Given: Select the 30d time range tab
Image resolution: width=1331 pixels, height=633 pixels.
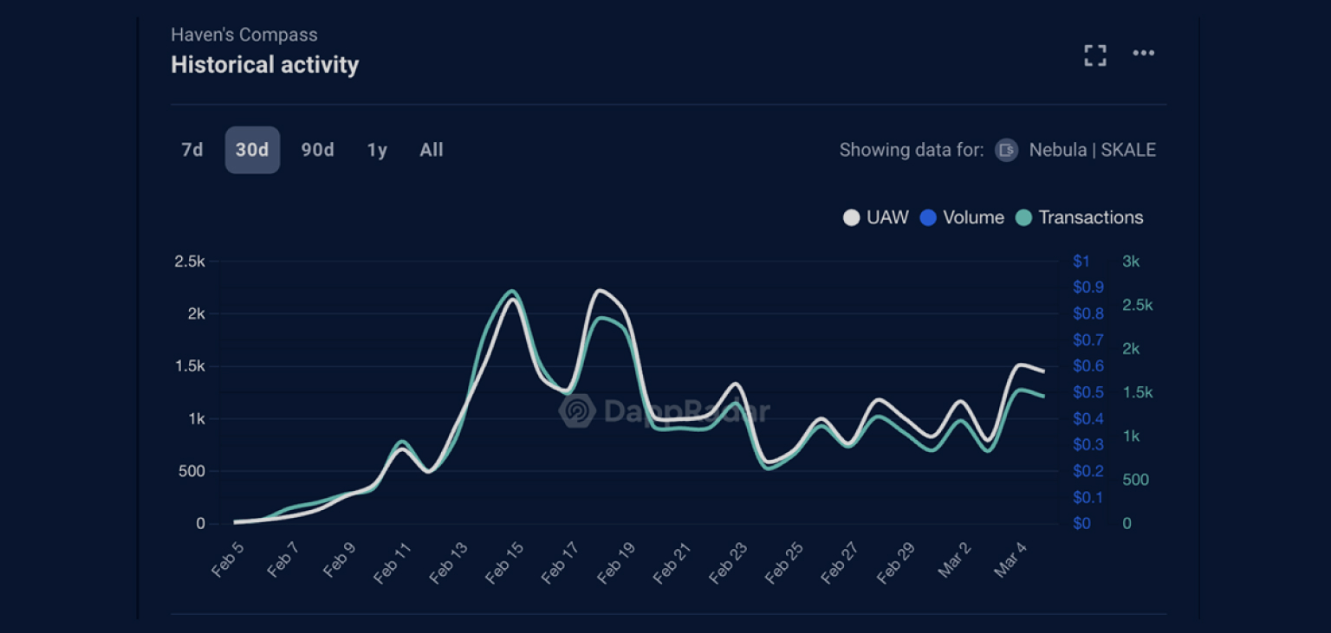Looking at the screenshot, I should coord(252,150).
